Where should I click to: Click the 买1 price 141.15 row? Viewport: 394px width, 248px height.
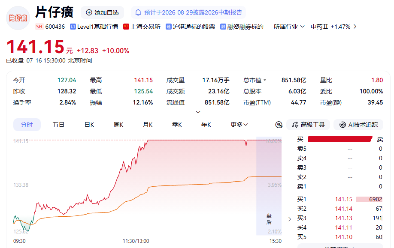click(x=340, y=199)
